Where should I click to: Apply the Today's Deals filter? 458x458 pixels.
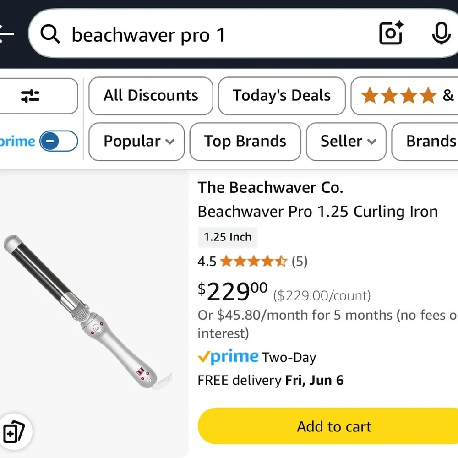[x=282, y=96]
